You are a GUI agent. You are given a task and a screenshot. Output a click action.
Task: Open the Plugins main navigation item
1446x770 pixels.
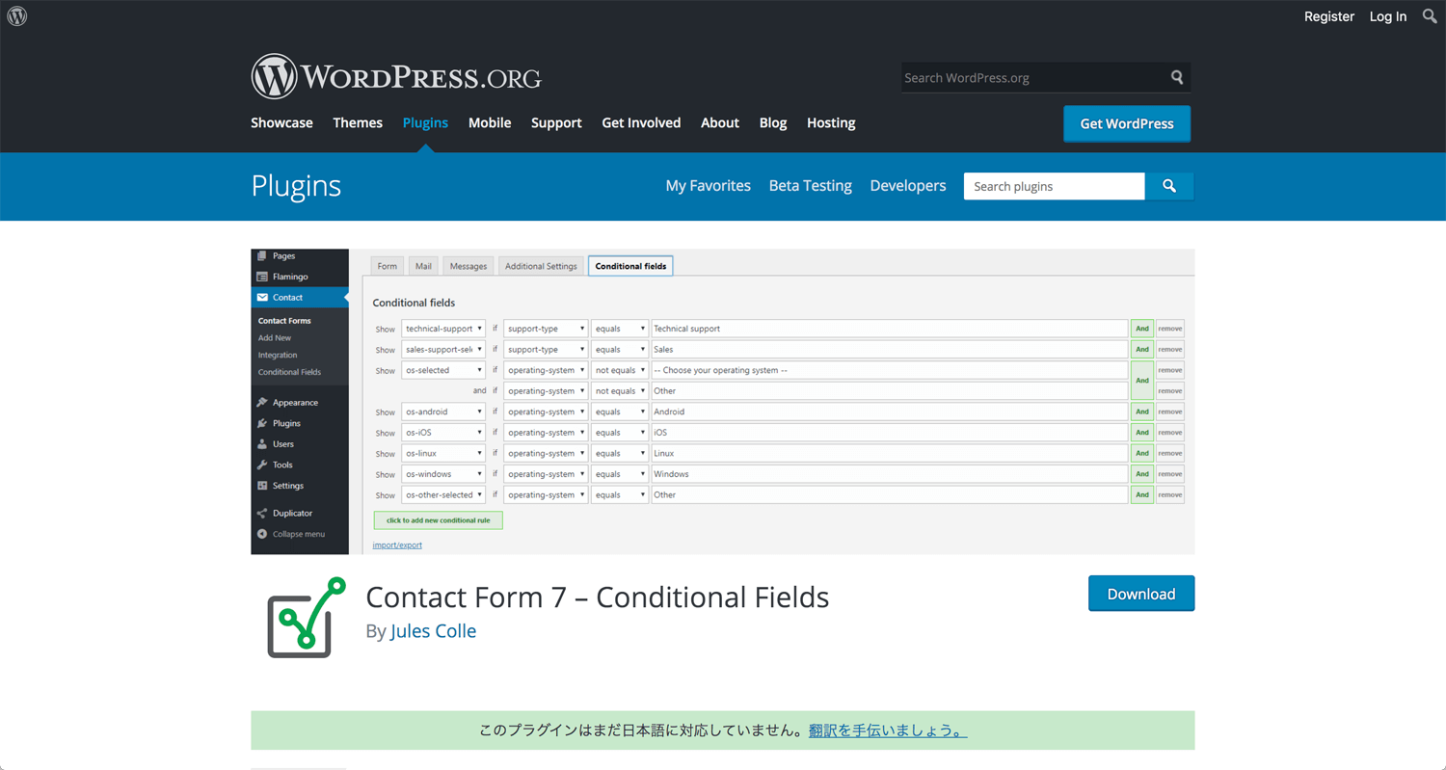425,122
